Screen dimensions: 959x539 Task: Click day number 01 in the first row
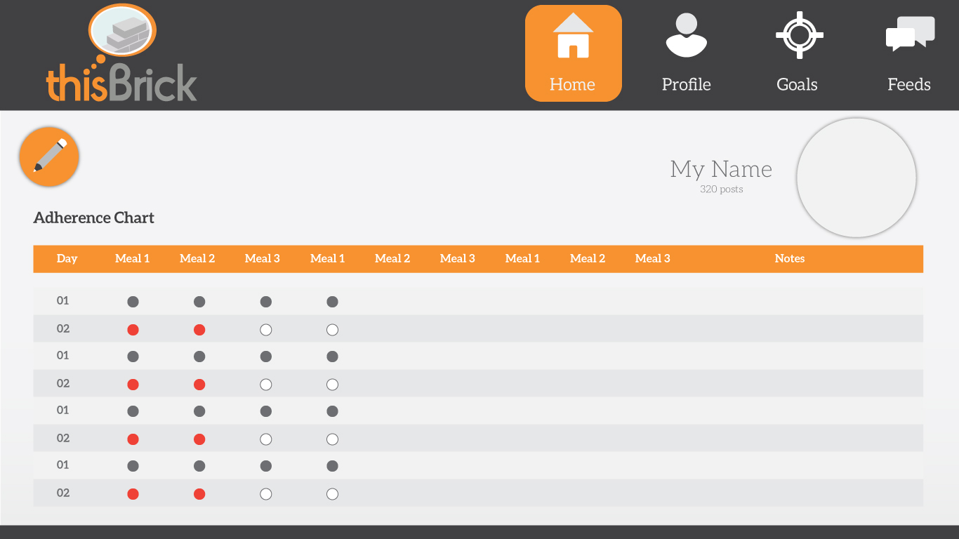pyautogui.click(x=63, y=301)
